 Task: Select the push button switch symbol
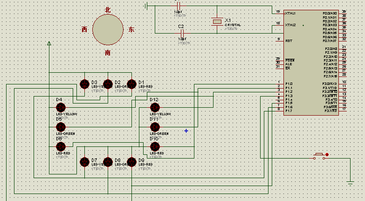[319, 156]
